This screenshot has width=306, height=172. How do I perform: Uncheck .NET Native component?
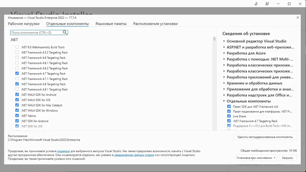pos(17,116)
